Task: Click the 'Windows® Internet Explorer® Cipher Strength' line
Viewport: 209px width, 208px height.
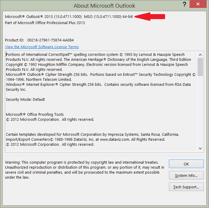Action: (98, 85)
